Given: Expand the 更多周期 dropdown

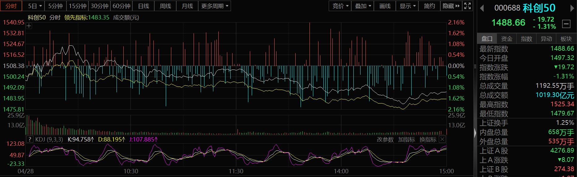Looking at the screenshot, I should click(215, 6).
